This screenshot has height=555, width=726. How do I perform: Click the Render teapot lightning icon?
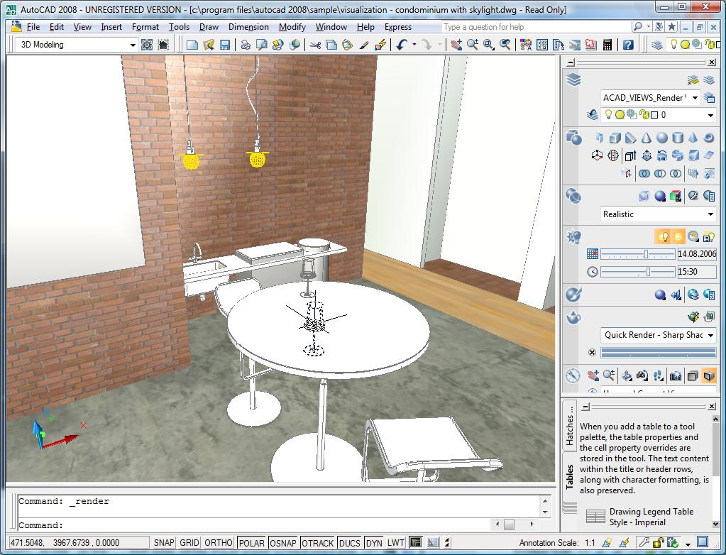tap(693, 317)
